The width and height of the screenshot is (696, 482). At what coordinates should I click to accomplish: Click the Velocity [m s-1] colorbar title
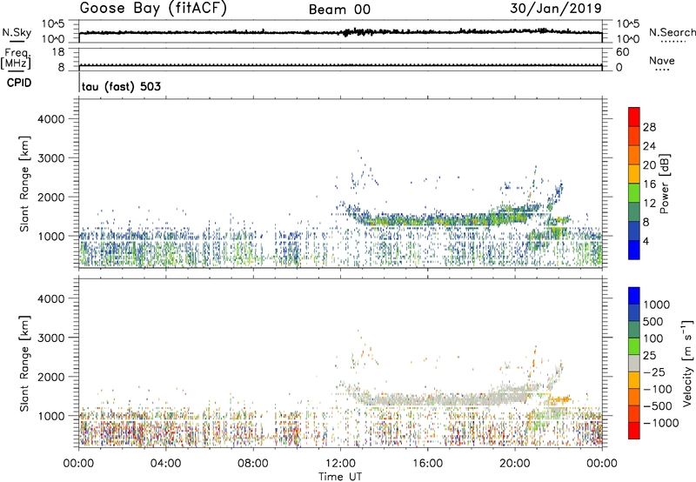pyautogui.click(x=687, y=363)
